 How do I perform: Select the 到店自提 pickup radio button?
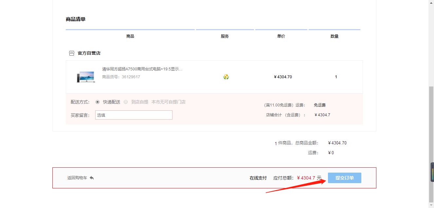point(126,102)
